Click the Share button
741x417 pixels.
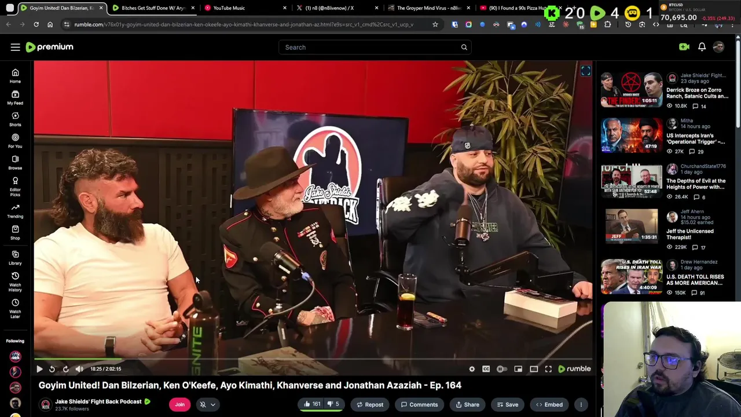coord(468,404)
